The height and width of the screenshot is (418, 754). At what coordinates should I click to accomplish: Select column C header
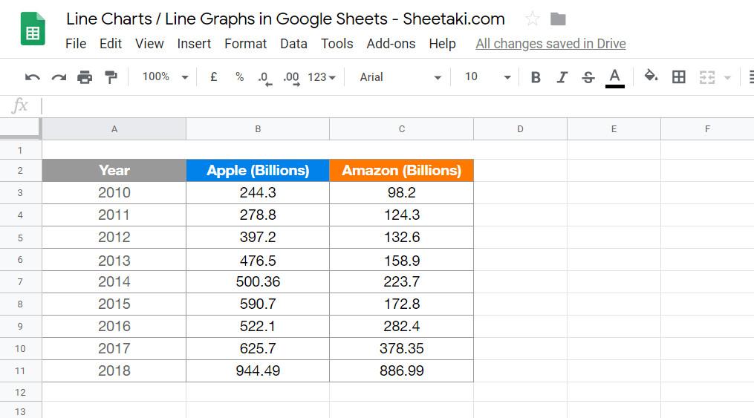click(x=402, y=128)
